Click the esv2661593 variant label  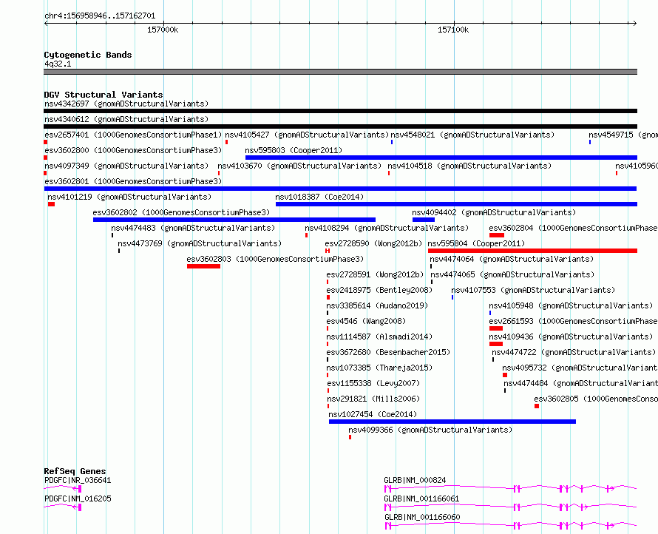click(573, 321)
